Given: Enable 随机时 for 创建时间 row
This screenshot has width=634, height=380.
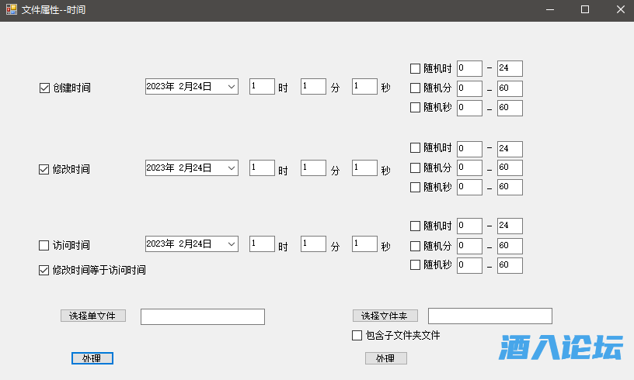Looking at the screenshot, I should click(415, 68).
